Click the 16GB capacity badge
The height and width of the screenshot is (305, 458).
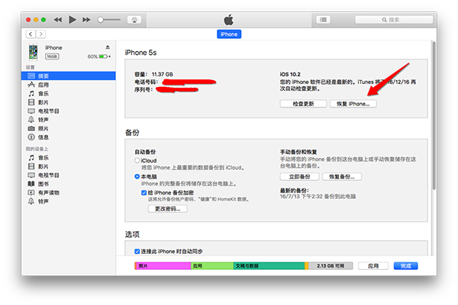tap(52, 56)
